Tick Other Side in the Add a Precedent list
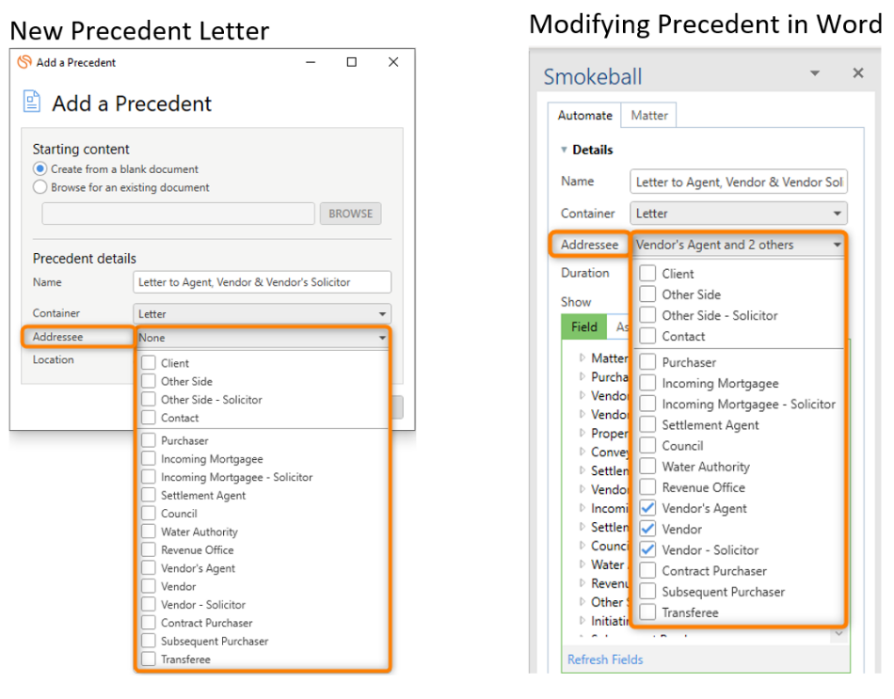The image size is (894, 699). pos(149,381)
